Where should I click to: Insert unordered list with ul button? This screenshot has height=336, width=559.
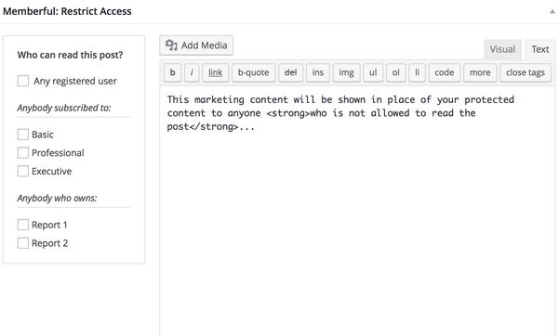(373, 72)
